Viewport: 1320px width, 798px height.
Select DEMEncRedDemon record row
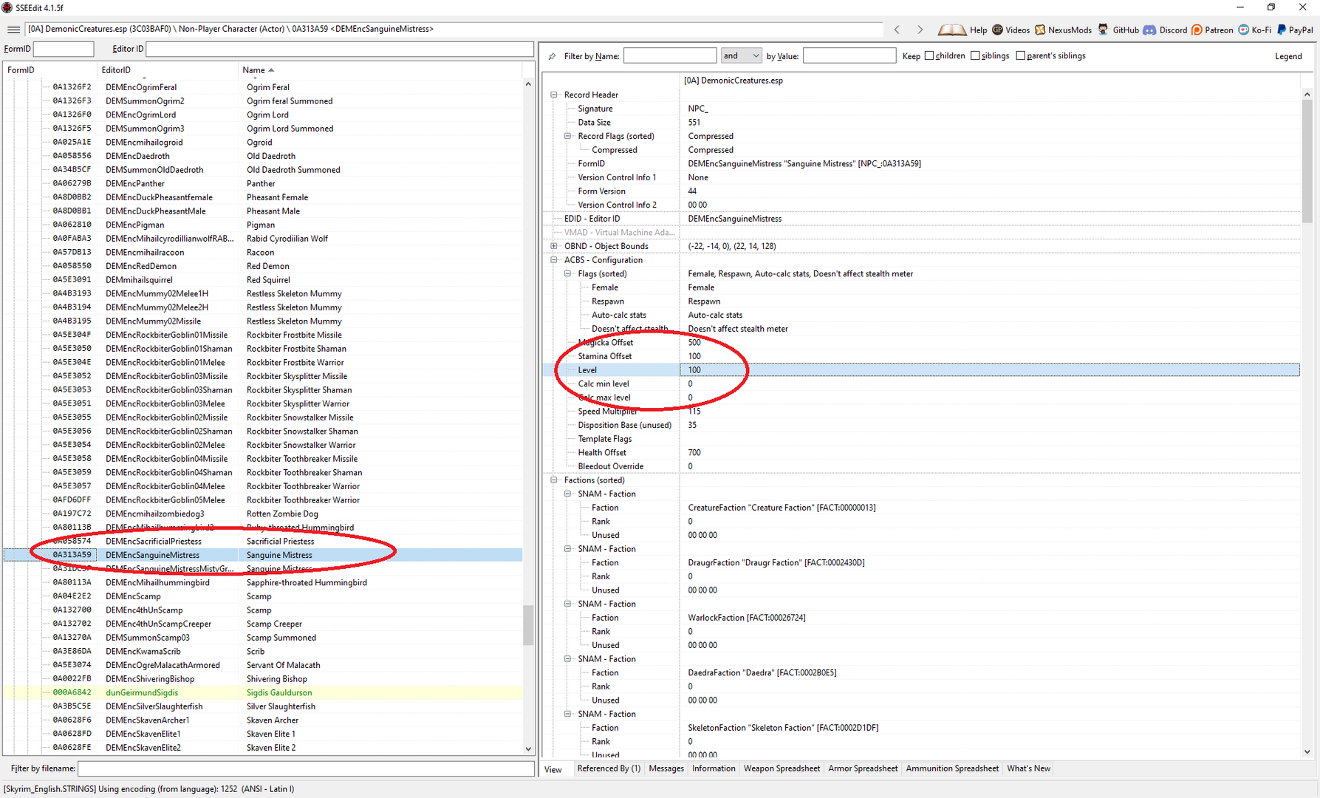pos(263,266)
